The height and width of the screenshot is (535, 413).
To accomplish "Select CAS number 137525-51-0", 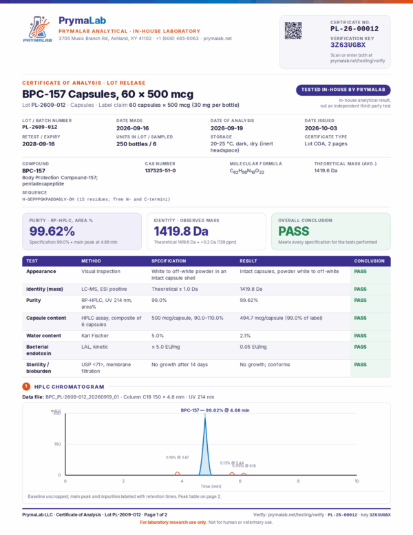I will point(160,170).
